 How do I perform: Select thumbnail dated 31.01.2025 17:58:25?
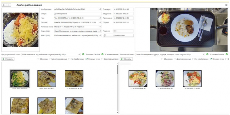point(192,78)
